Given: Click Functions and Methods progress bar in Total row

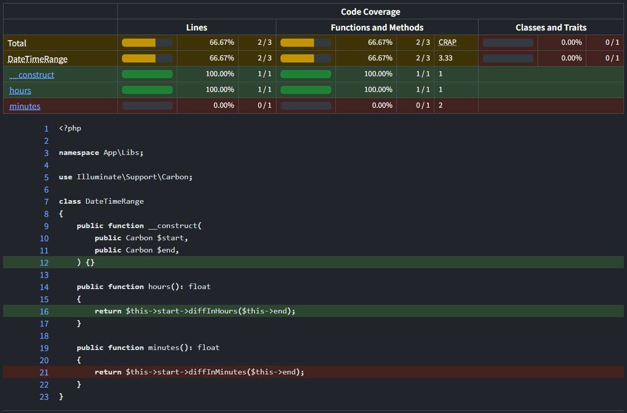Looking at the screenshot, I should click(306, 43).
